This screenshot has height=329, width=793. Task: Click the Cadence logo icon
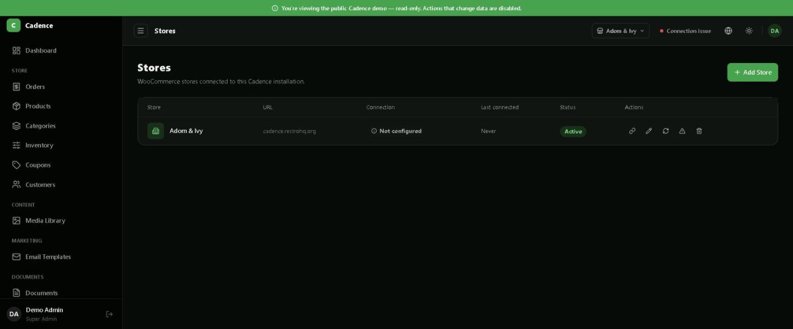tap(14, 25)
